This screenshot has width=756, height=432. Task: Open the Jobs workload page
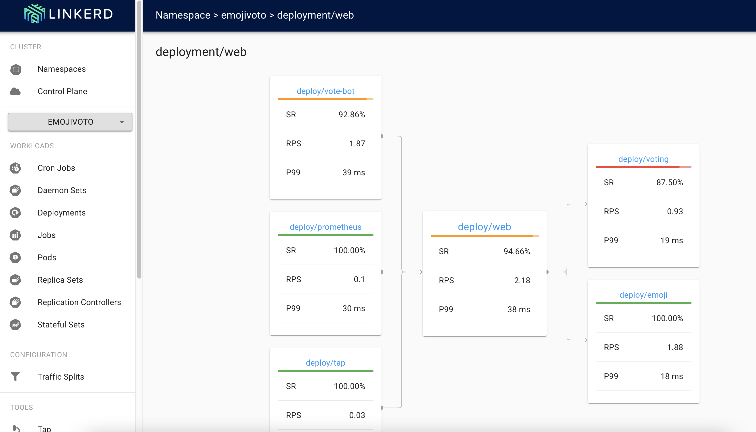coord(47,235)
